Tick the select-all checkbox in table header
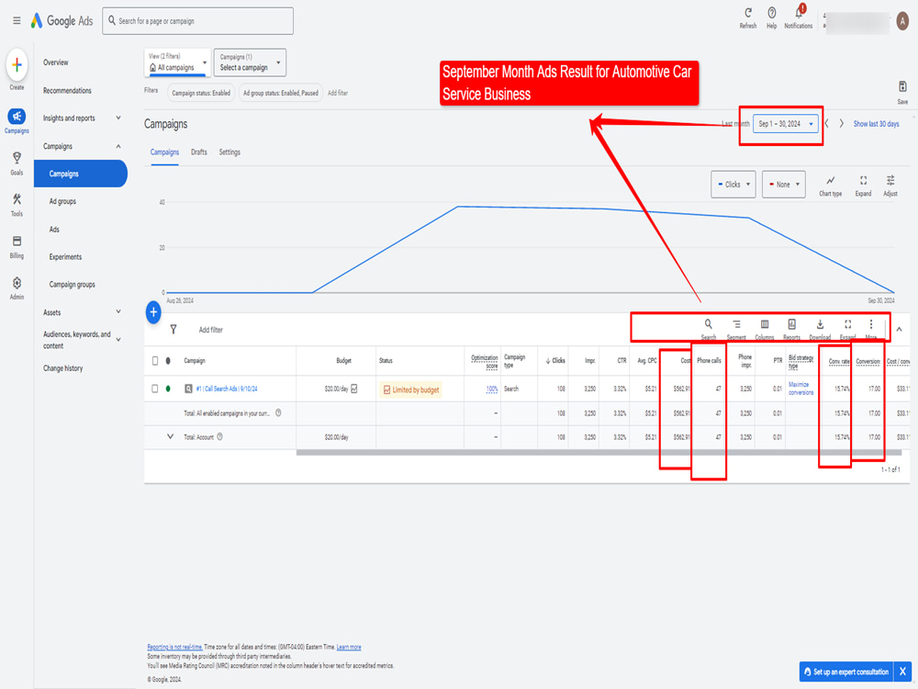Viewport: 918px width, 689px height. click(x=155, y=361)
